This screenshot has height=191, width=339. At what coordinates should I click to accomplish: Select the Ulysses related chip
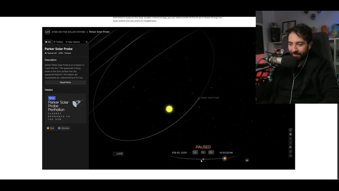tap(64, 128)
